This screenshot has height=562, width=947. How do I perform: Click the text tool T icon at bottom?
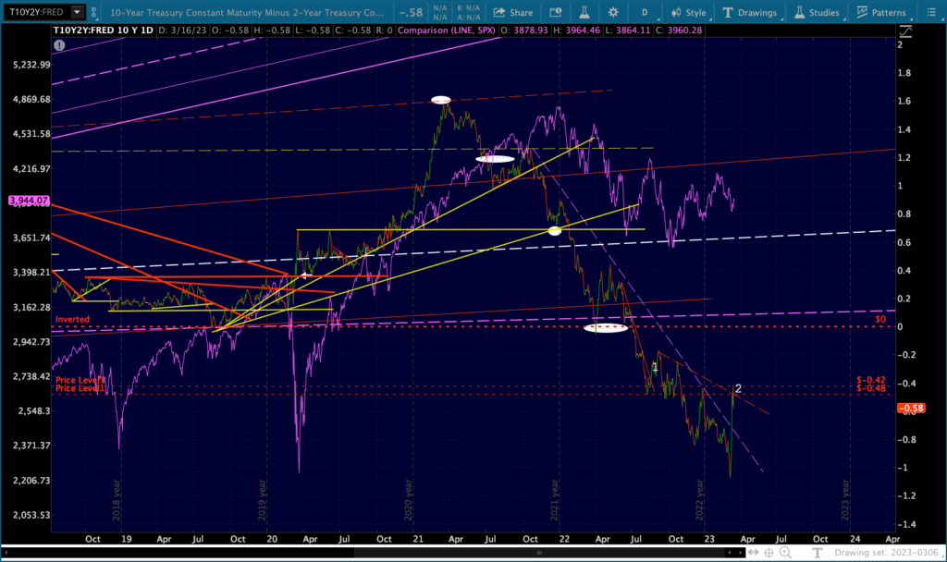click(818, 553)
